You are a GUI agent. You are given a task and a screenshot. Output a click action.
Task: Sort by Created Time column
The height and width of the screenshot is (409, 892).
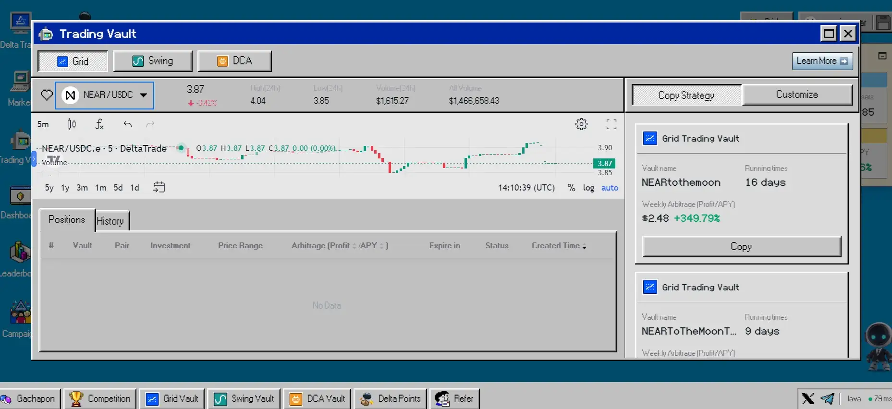[559, 245]
